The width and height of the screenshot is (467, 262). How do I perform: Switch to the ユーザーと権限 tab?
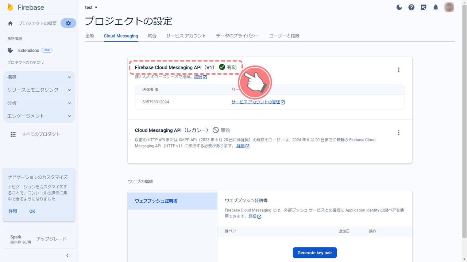point(284,36)
